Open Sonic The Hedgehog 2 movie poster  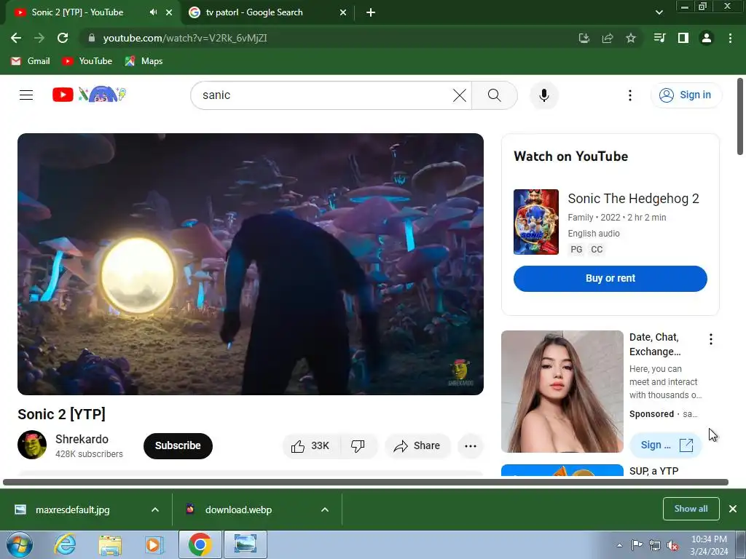[x=535, y=222]
